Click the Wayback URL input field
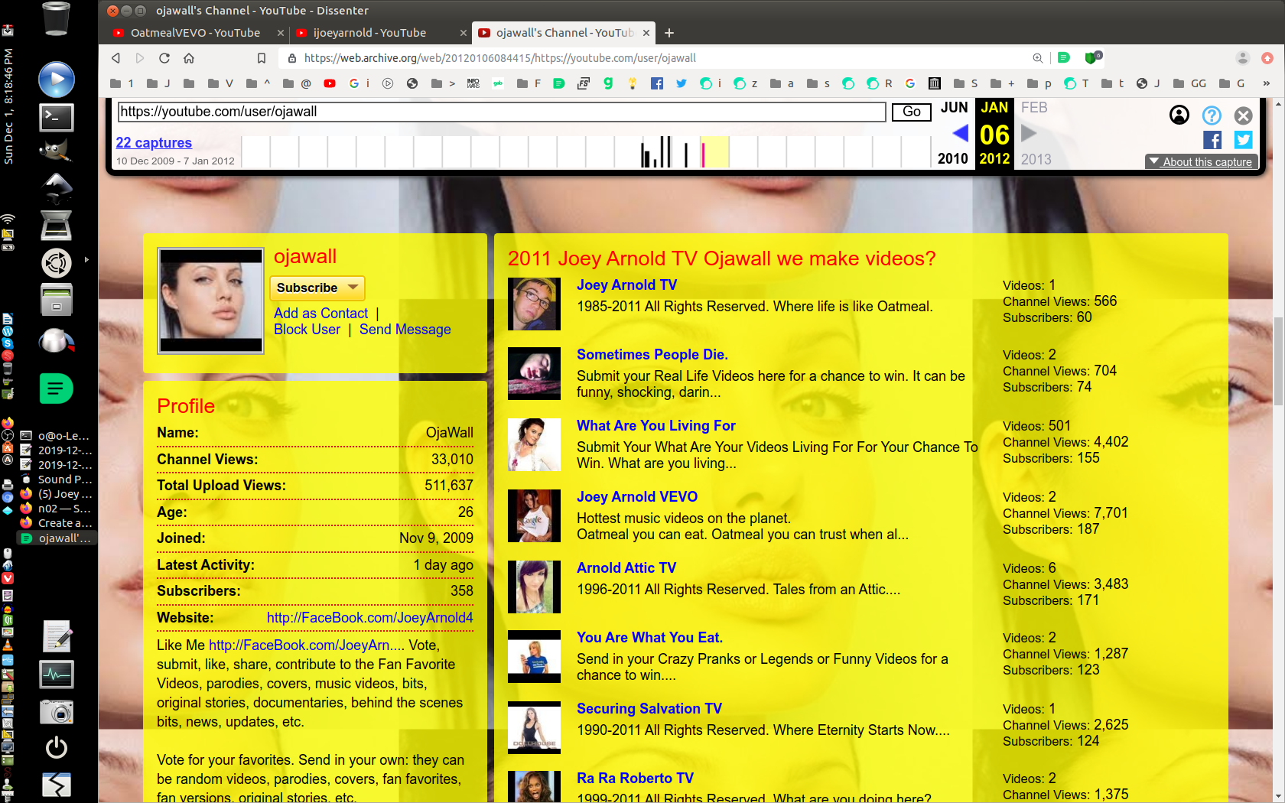Screen dimensions: 1285x803 [x=502, y=112]
